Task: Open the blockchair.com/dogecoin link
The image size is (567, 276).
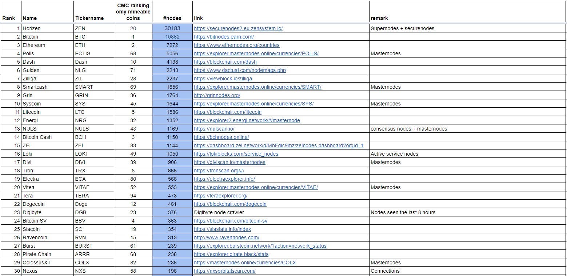Action: tap(230, 204)
